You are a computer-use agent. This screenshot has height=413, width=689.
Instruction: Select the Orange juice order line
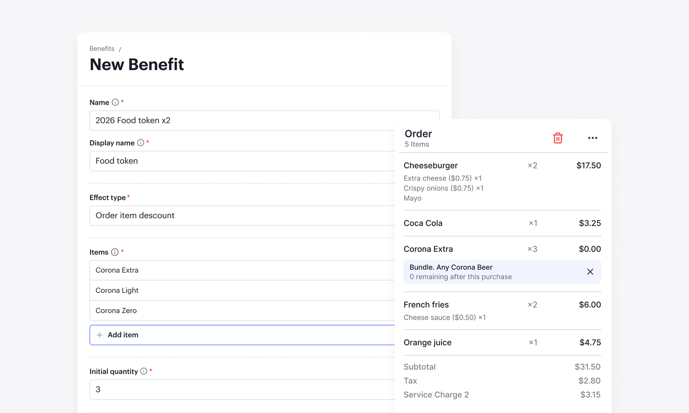(502, 342)
